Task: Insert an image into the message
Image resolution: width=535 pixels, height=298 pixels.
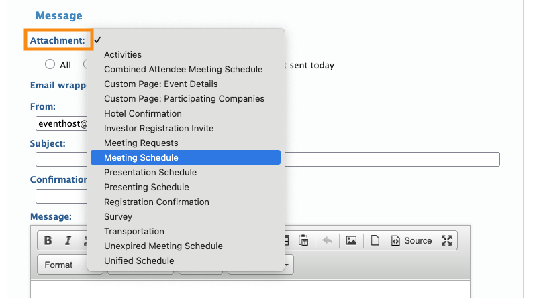Action: [351, 241]
